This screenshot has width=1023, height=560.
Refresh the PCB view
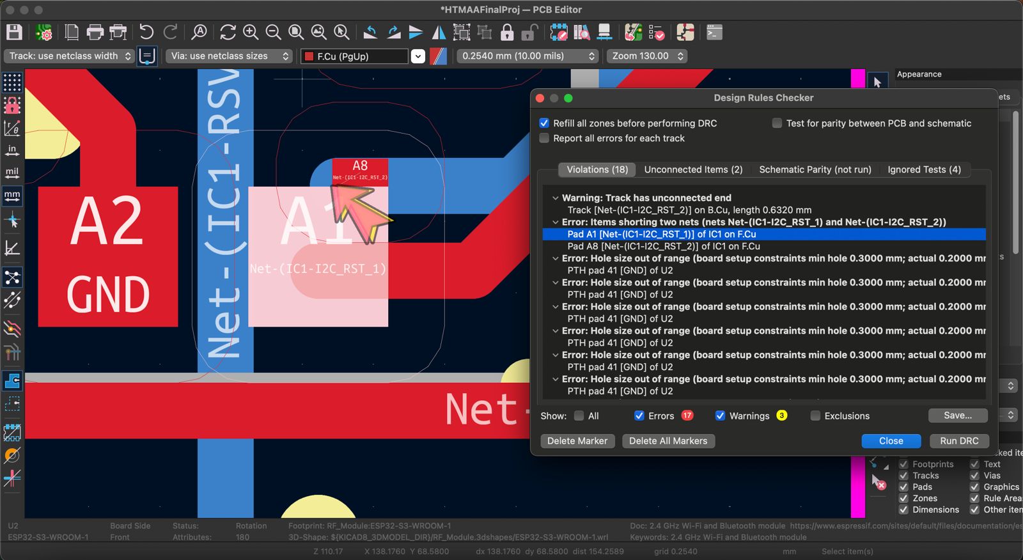[228, 32]
